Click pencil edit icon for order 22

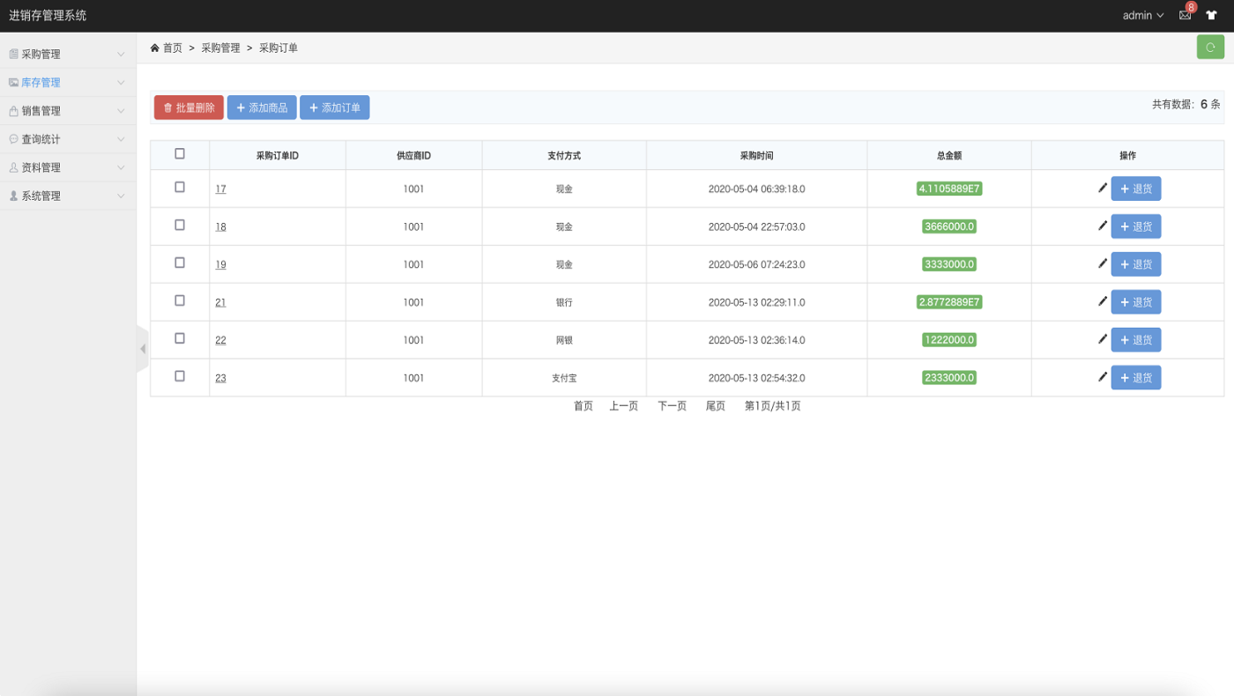pos(1102,339)
